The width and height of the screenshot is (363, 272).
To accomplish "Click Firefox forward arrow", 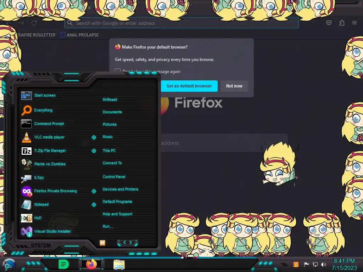I will (x=21, y=23).
